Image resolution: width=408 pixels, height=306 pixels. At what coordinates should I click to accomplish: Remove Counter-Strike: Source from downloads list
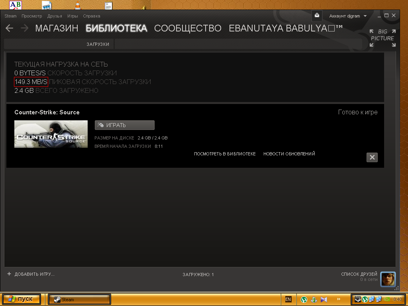(372, 157)
